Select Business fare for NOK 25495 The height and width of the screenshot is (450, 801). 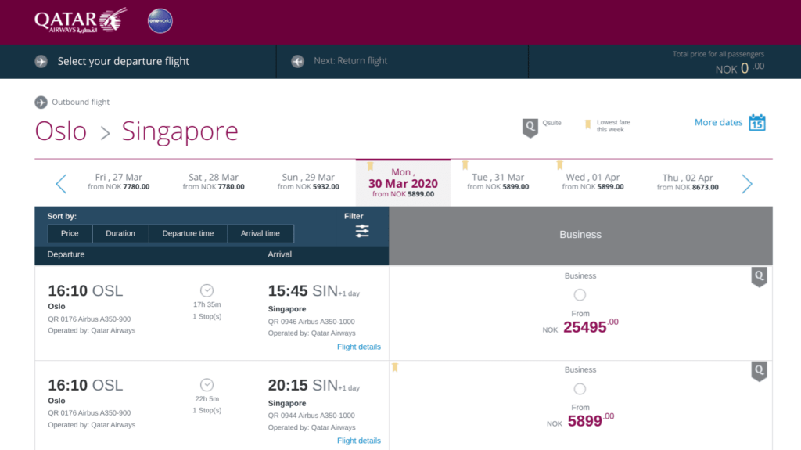tap(580, 295)
